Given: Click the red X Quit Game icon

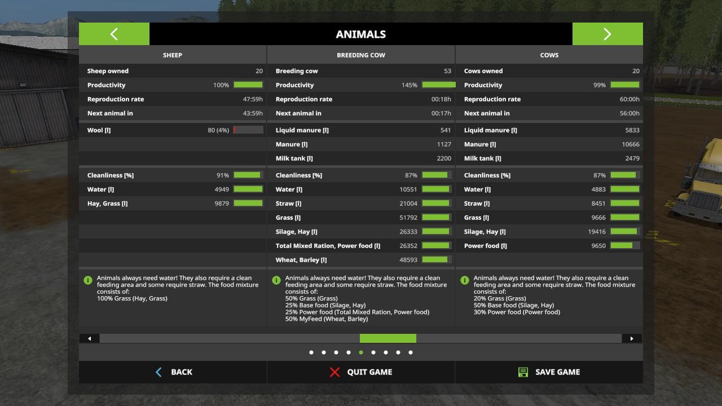Looking at the screenshot, I should pyautogui.click(x=334, y=372).
